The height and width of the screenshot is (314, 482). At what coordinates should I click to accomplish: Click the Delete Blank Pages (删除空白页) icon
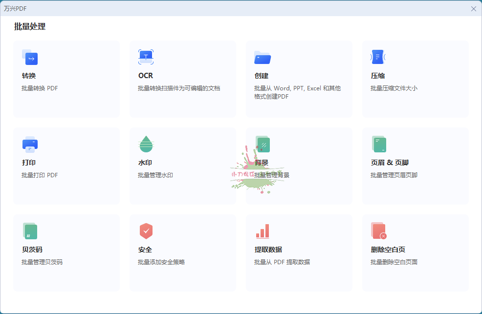click(379, 231)
